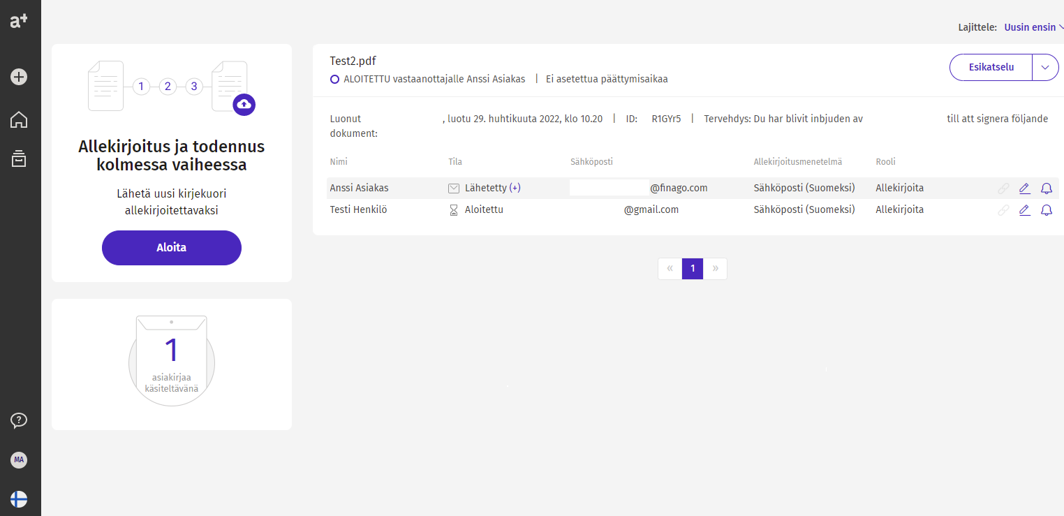Expand the (+) beside Lähetetty status
The height and width of the screenshot is (516, 1064).
click(x=515, y=188)
